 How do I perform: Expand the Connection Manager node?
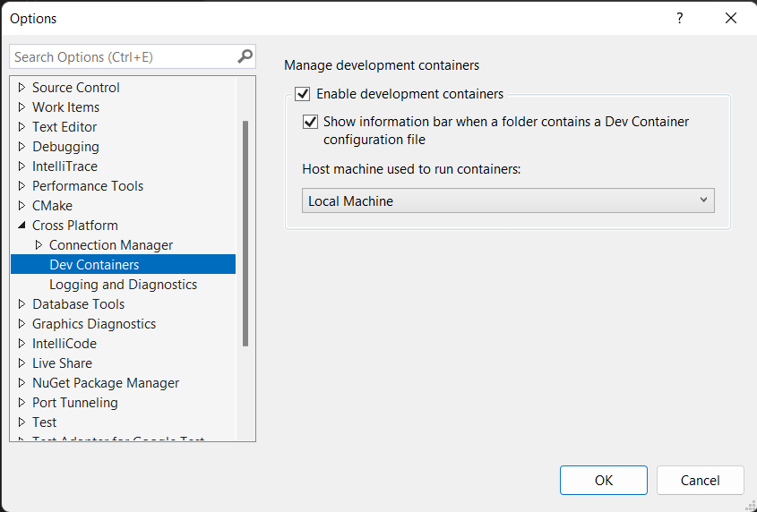[x=39, y=245]
